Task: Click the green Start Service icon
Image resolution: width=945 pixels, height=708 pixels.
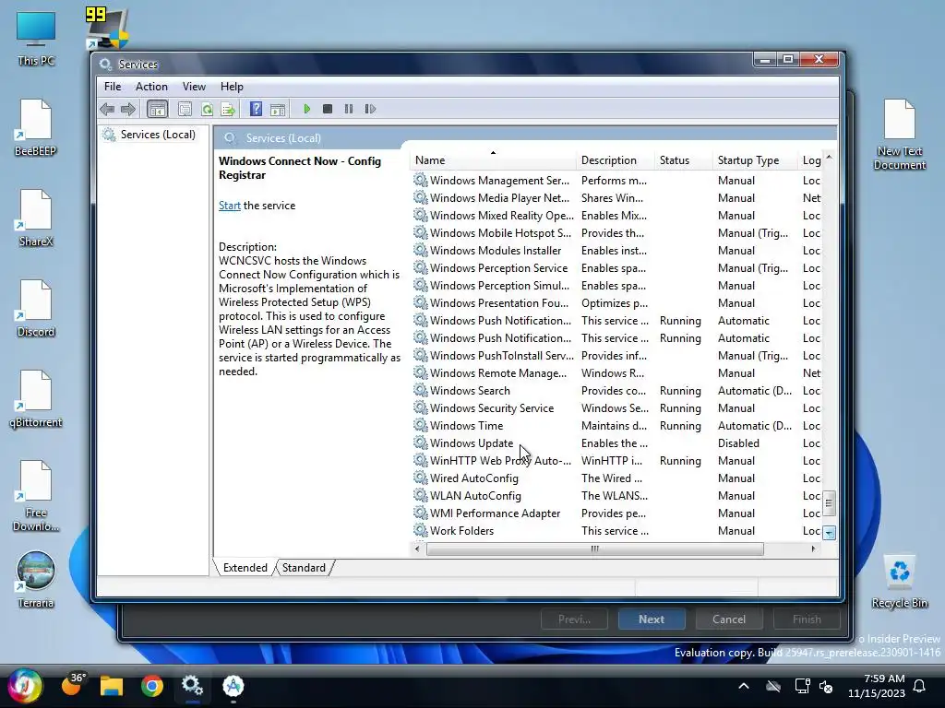Action: (306, 109)
